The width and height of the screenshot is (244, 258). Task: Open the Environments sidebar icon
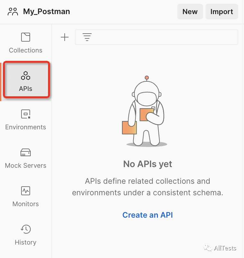(x=26, y=114)
